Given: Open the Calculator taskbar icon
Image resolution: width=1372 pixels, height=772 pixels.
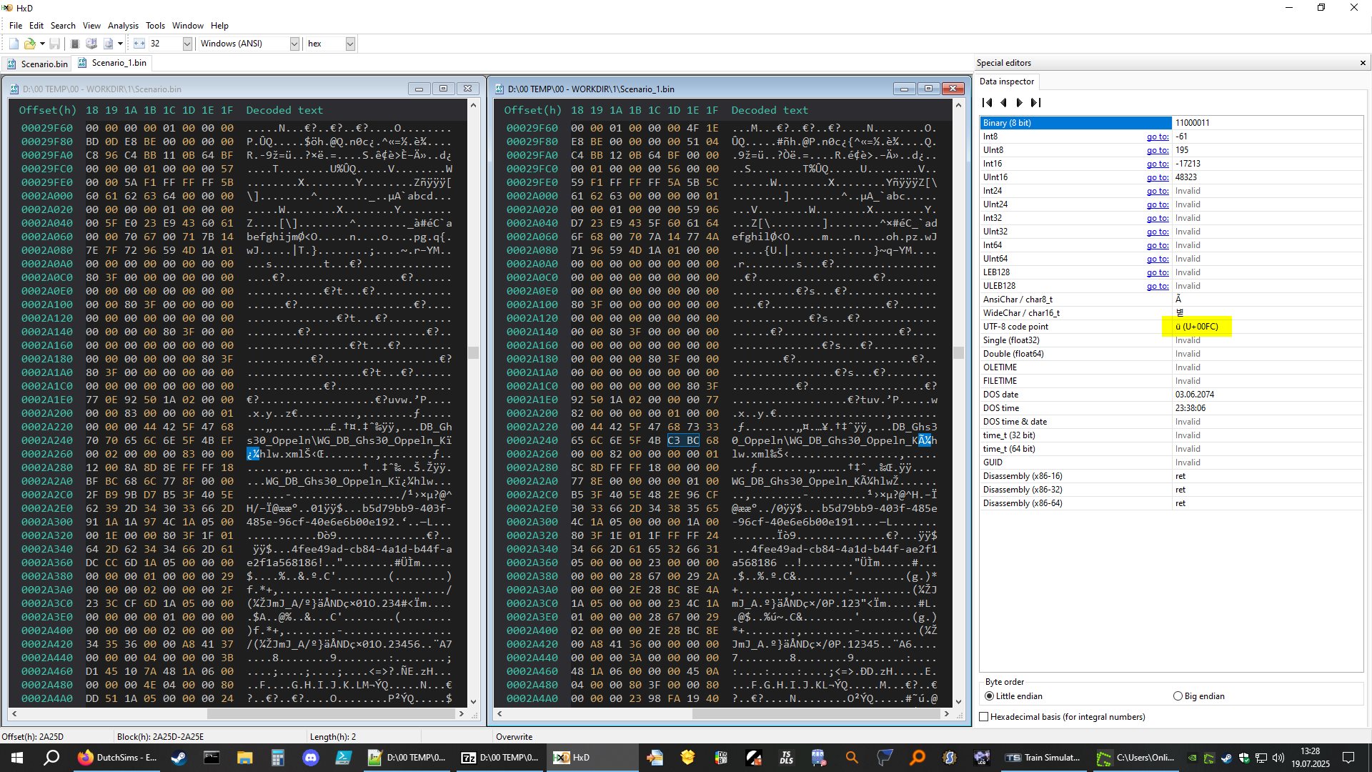Looking at the screenshot, I should (x=277, y=757).
